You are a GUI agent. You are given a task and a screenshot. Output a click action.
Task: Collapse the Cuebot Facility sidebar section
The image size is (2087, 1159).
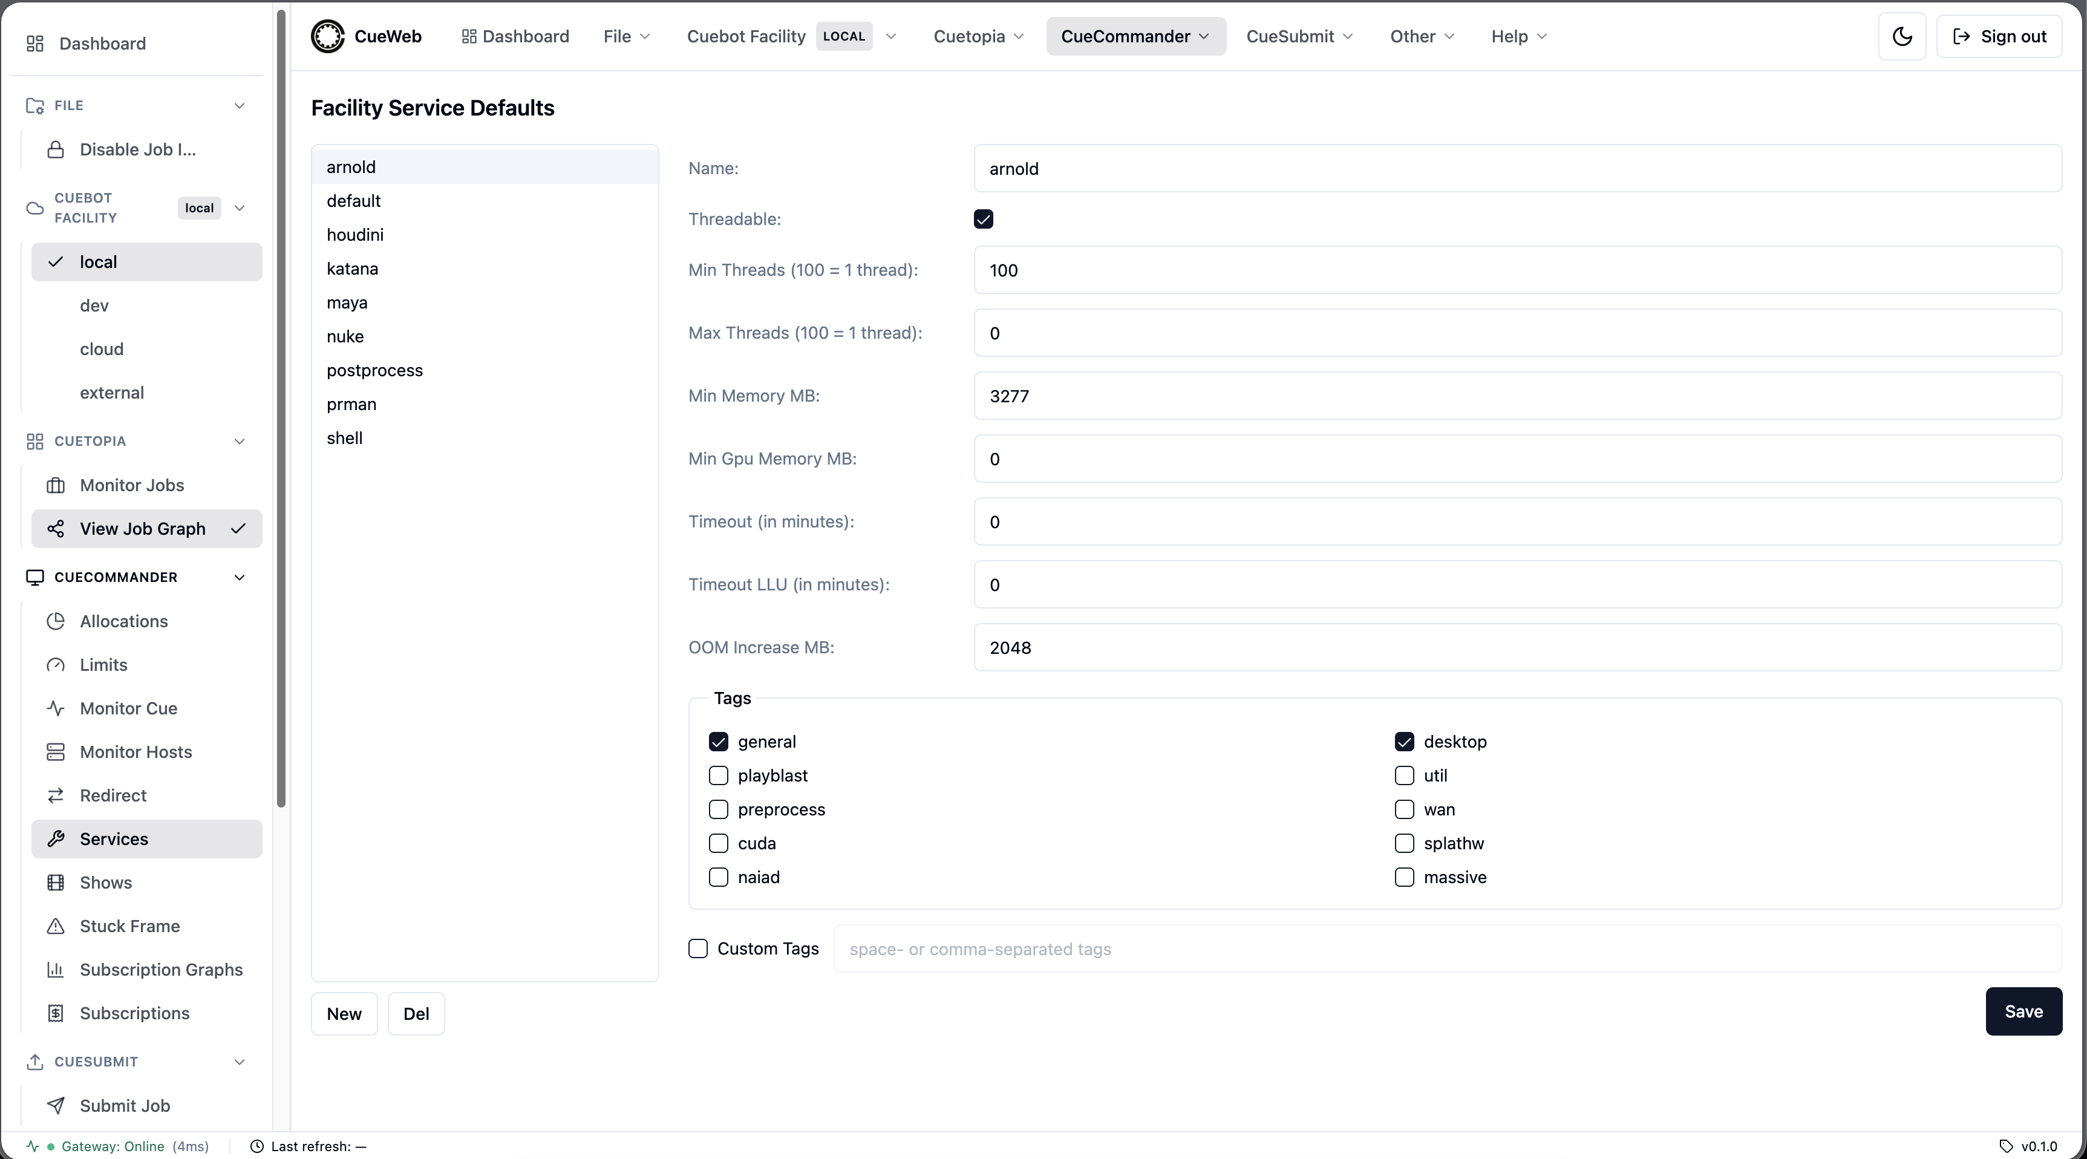[x=239, y=208]
